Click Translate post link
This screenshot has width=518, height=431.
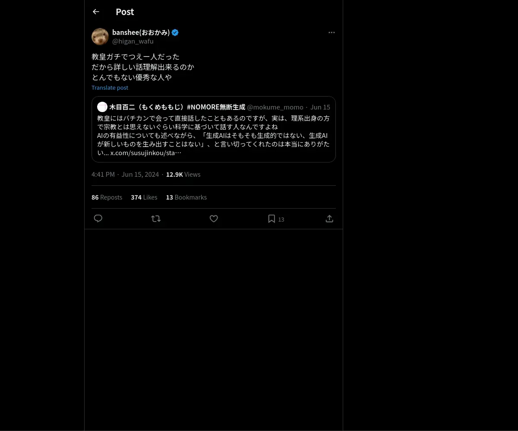[x=110, y=87]
